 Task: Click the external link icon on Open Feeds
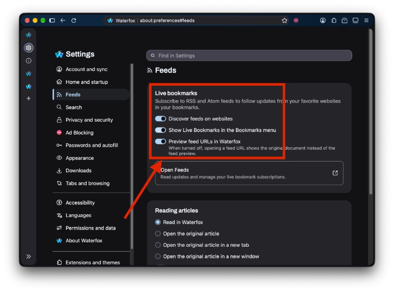coord(335,173)
